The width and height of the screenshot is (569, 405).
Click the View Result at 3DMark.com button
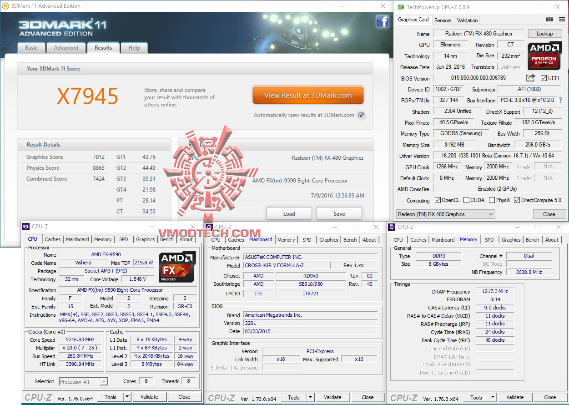(x=308, y=95)
